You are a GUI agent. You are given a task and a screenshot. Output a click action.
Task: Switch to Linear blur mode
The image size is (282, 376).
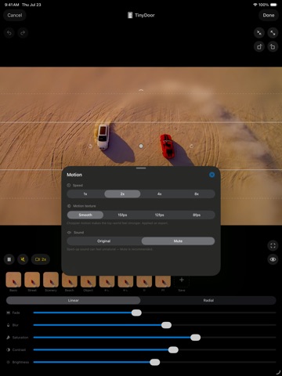[74, 300]
